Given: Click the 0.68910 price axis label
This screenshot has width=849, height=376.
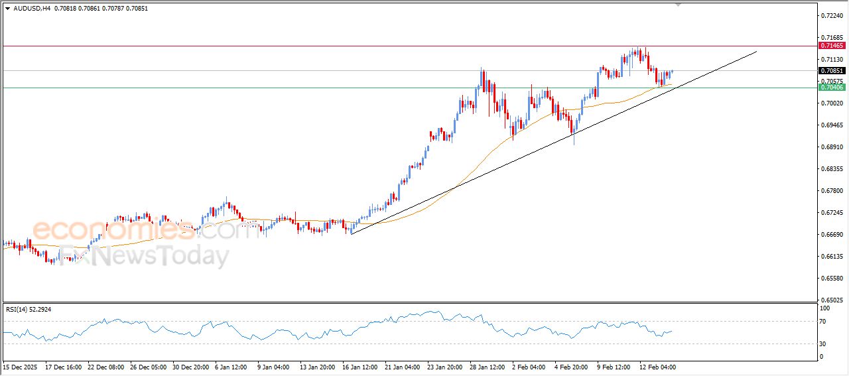Looking at the screenshot, I should pyautogui.click(x=831, y=147).
